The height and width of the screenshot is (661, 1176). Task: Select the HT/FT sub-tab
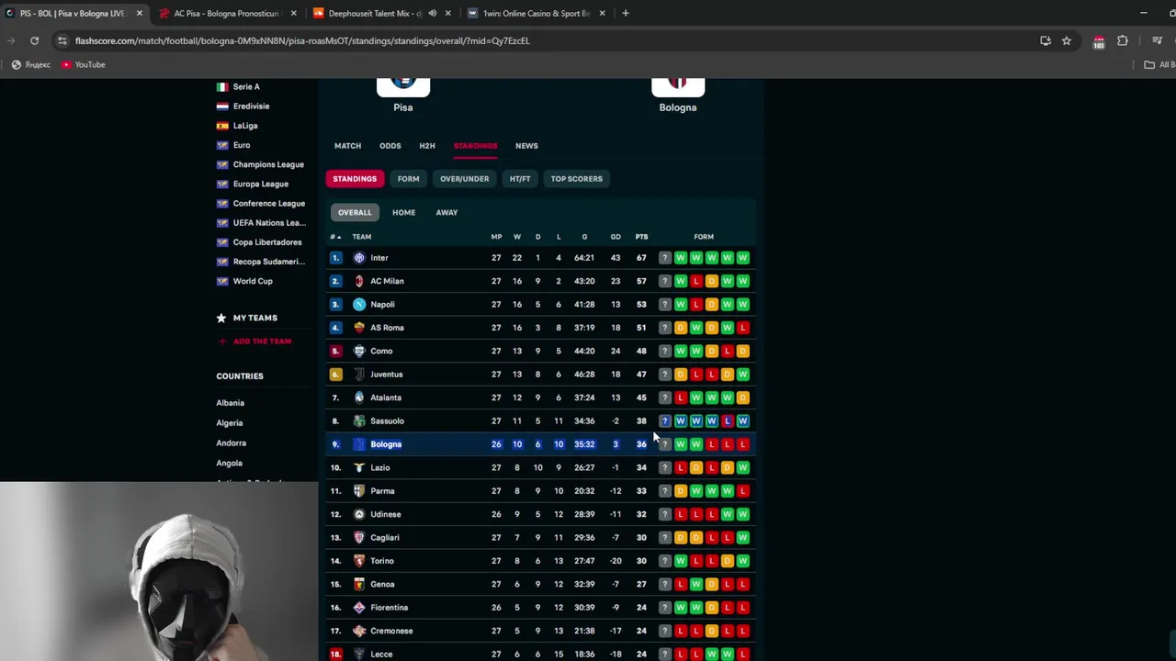point(520,179)
